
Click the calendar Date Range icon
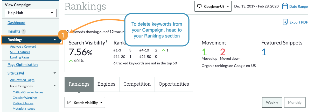[x=285, y=6]
